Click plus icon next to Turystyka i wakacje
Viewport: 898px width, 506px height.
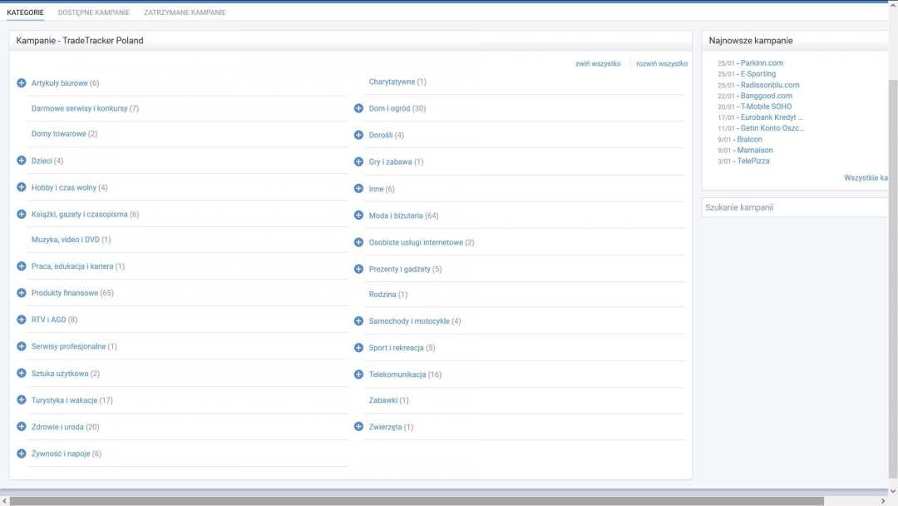[x=22, y=400]
